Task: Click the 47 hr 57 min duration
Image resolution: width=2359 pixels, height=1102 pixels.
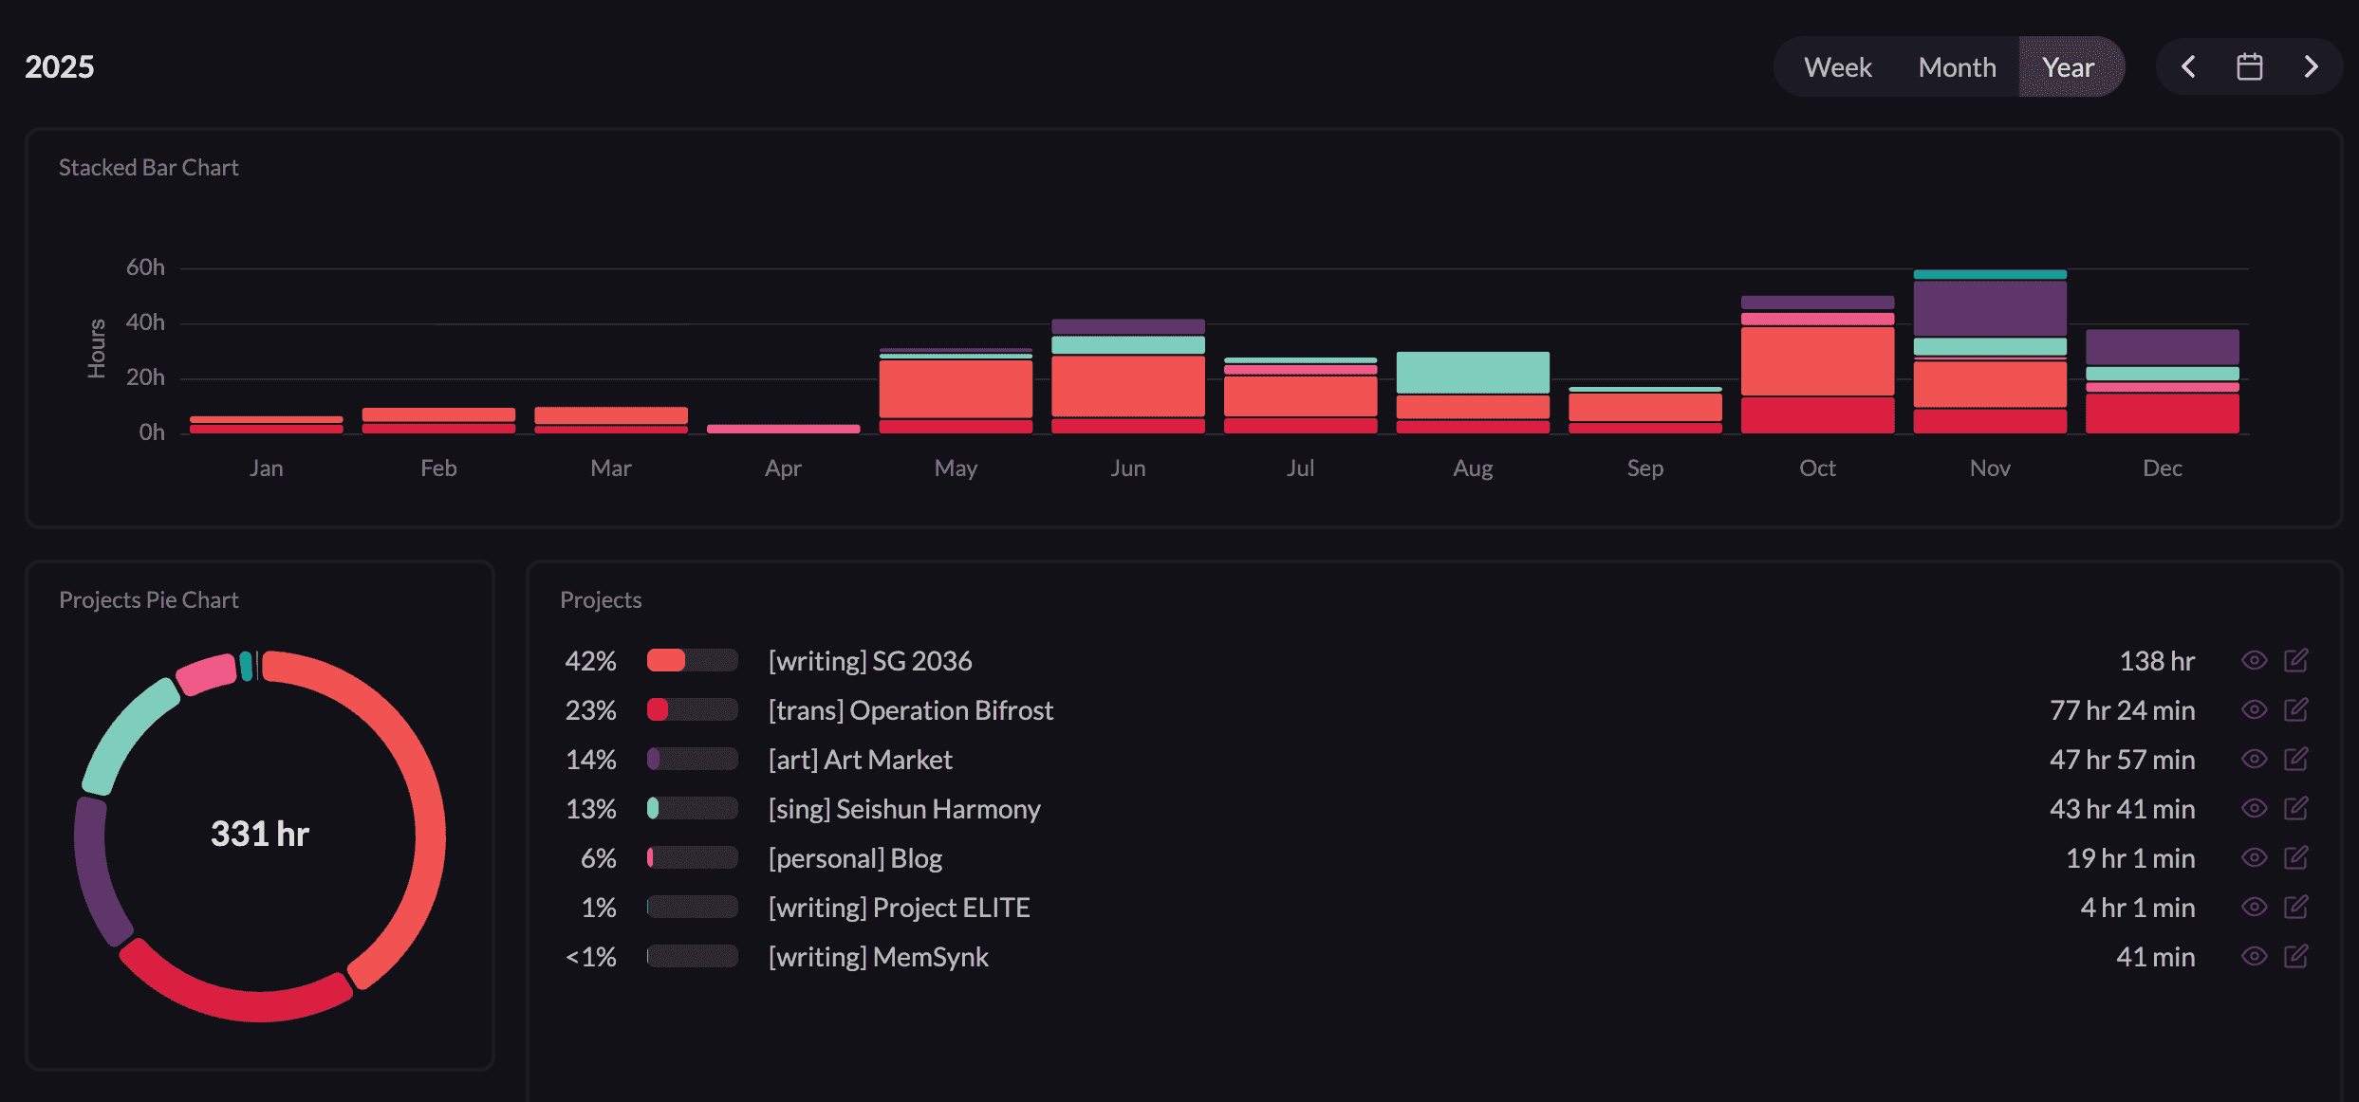Action: point(2122,759)
